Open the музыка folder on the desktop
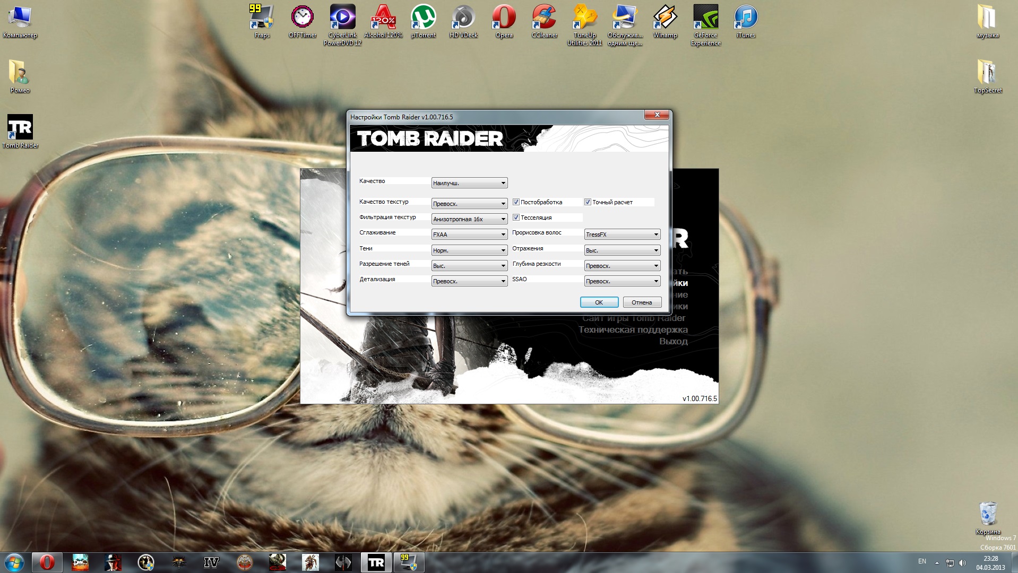The image size is (1018, 573). 988,22
